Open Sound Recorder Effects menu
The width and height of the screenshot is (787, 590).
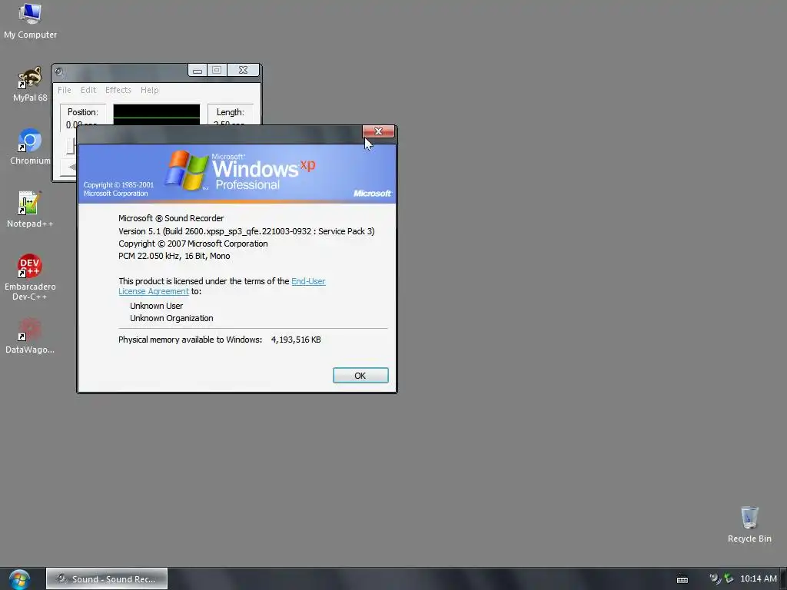click(x=118, y=90)
